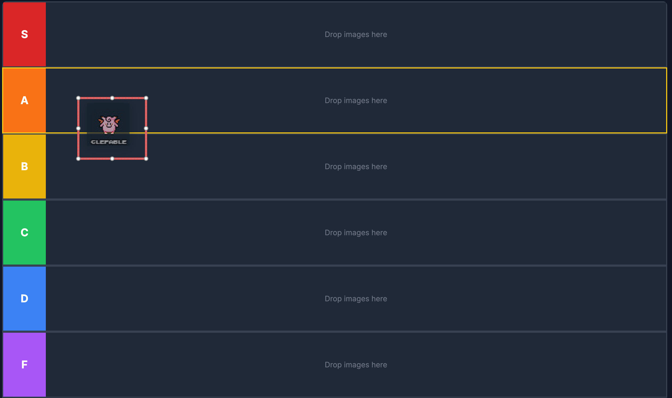Click the left-middle resize handle of selection

pos(78,128)
